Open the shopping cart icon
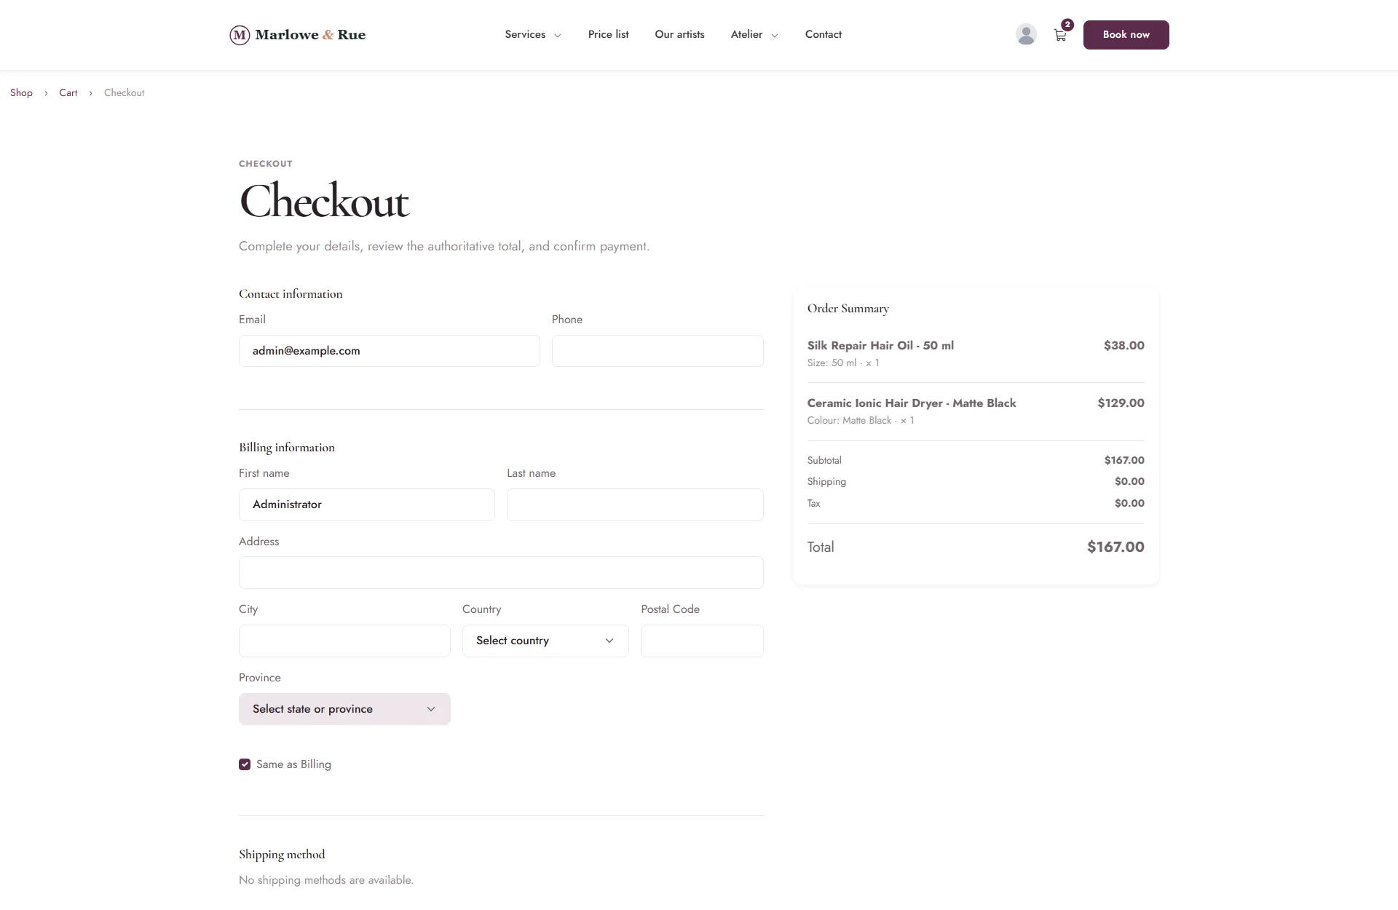 click(x=1060, y=35)
